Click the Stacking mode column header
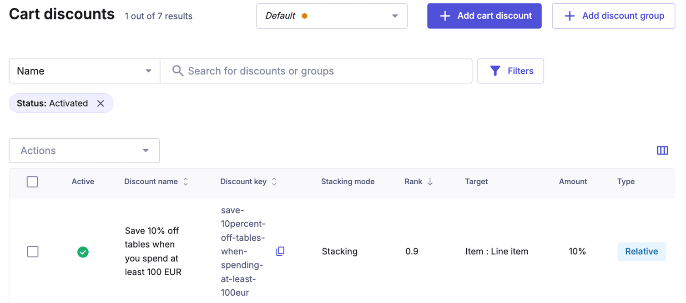Image resolution: width=686 pixels, height=303 pixels. (x=348, y=182)
